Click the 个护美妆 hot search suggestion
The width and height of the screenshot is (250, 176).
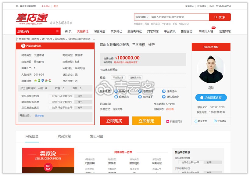166,24
